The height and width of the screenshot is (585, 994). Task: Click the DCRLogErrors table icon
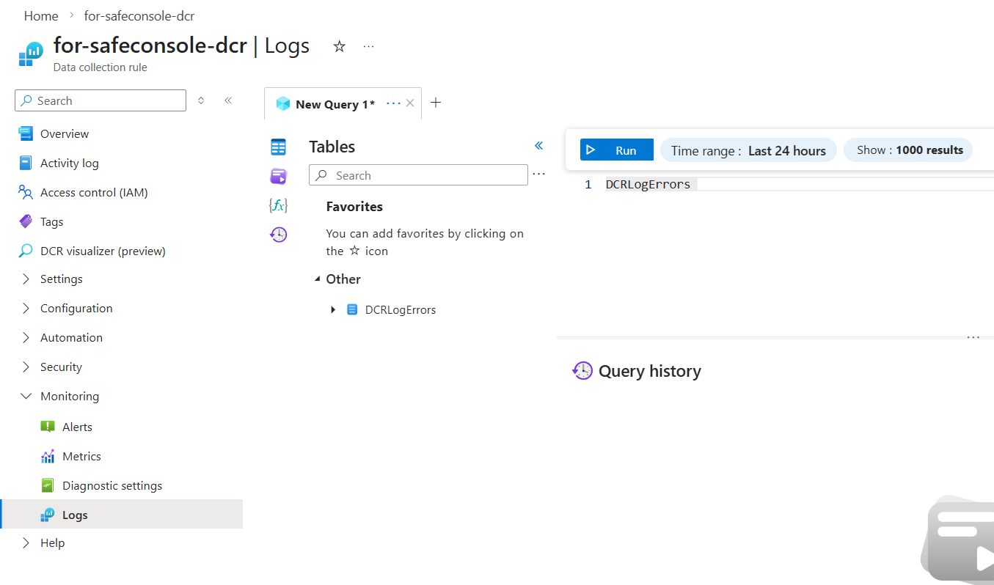tap(352, 309)
